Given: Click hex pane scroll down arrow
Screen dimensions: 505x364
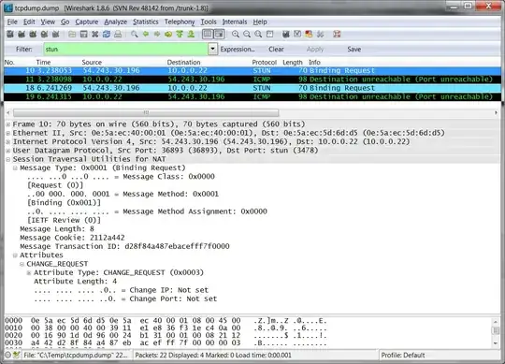Looking at the screenshot, I should (x=496, y=343).
